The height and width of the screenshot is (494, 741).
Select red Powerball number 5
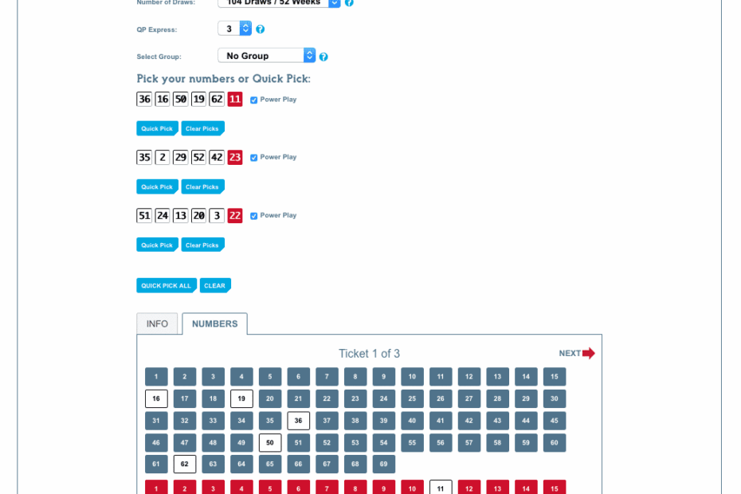[x=270, y=488]
